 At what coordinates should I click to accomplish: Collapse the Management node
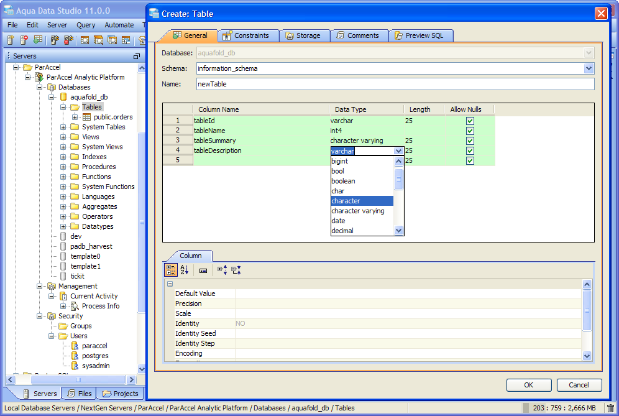pos(39,286)
